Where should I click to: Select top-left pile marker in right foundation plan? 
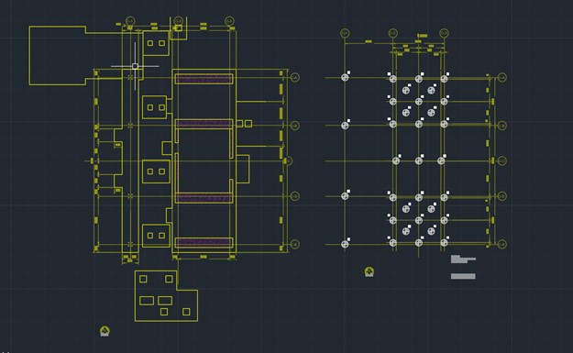[x=345, y=77]
